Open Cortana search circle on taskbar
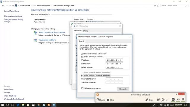Screen dimensions: 190x107 (x=7, y=105)
